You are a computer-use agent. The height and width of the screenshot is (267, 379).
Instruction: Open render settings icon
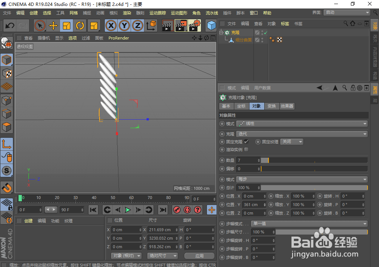[x=195, y=25]
